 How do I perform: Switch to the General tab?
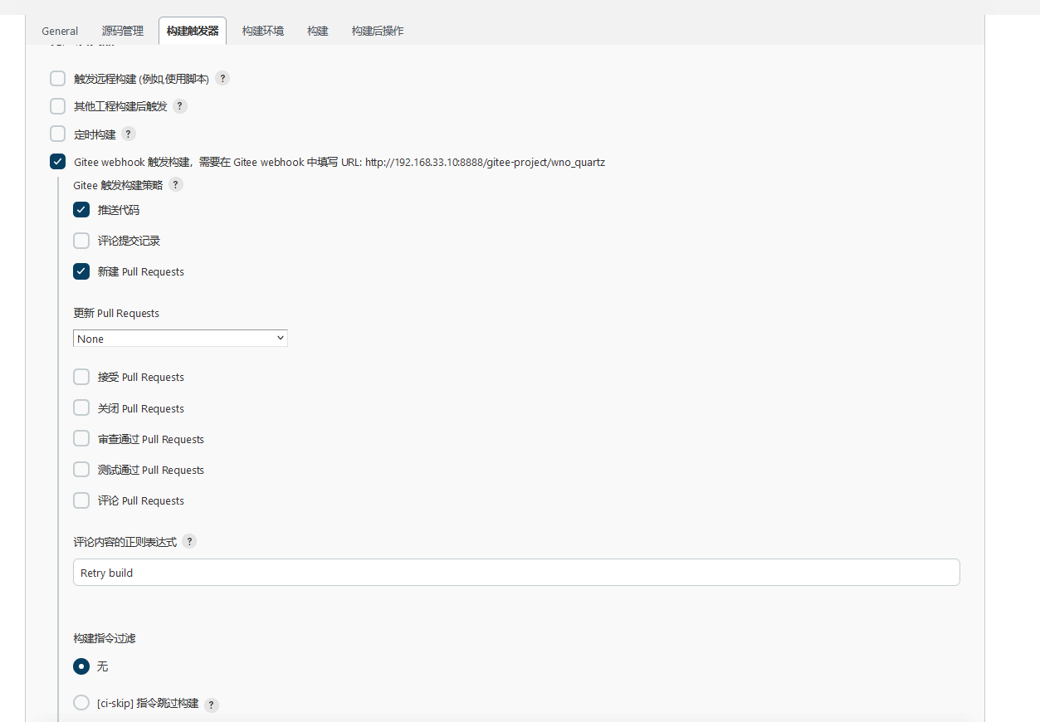[60, 32]
